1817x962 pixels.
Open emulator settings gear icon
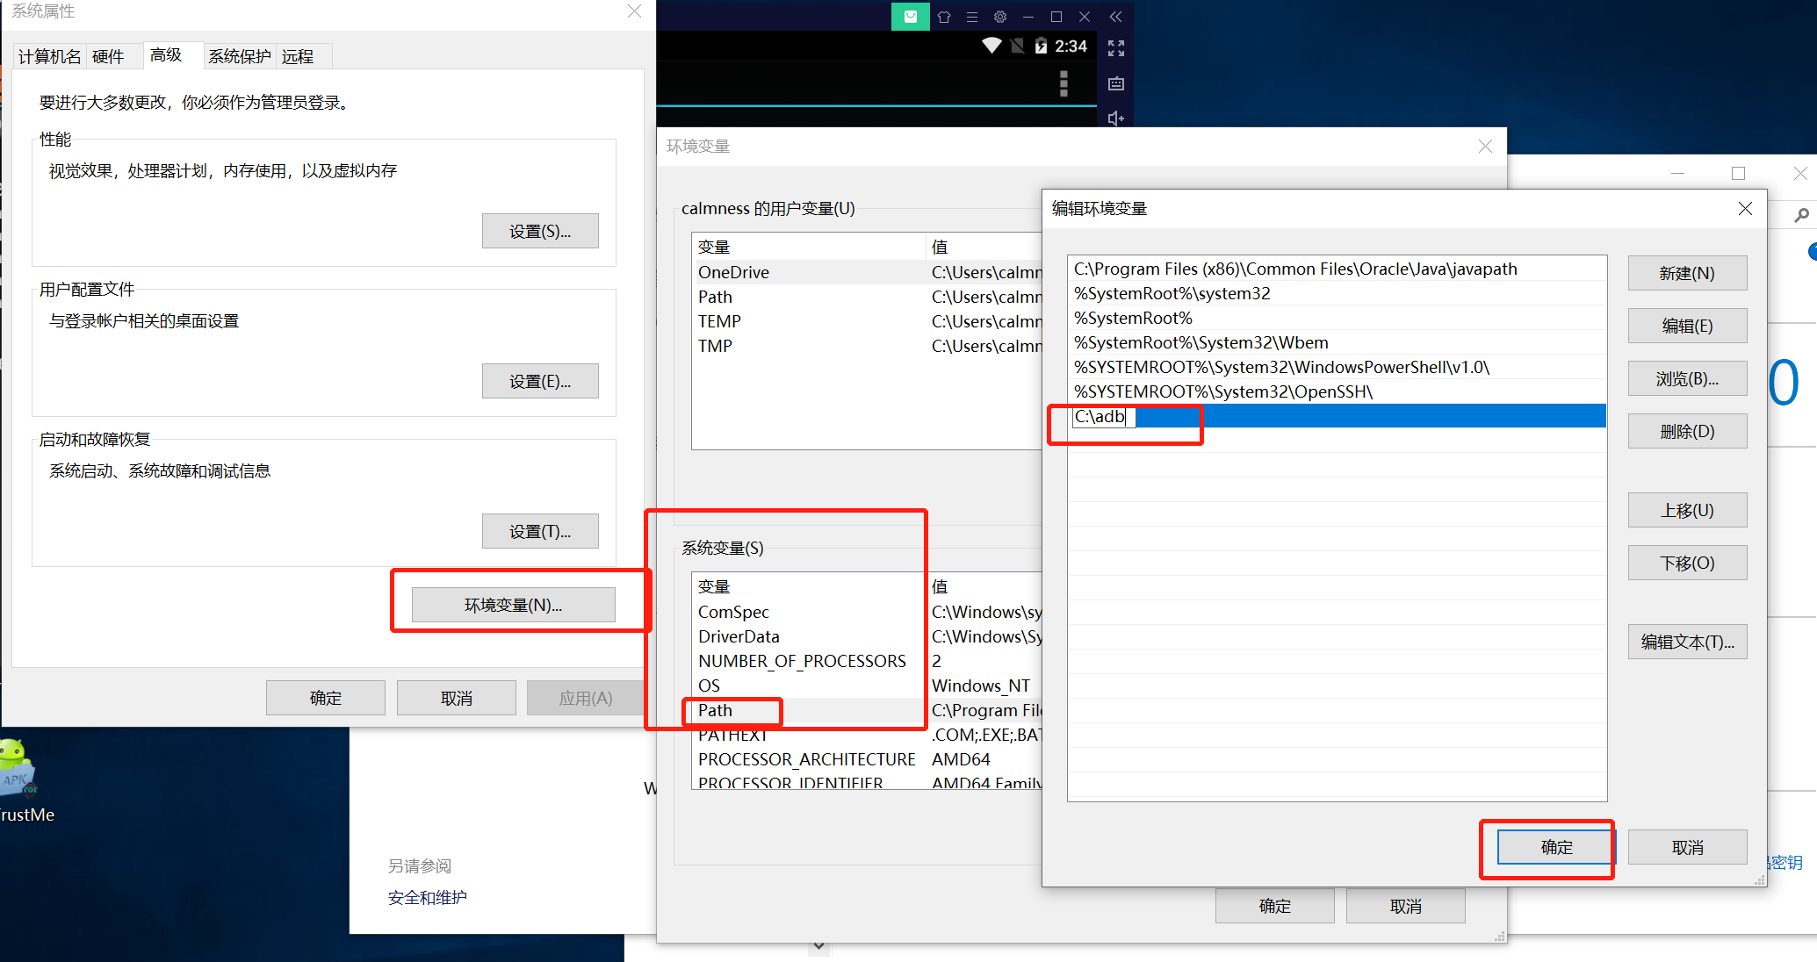1000,17
